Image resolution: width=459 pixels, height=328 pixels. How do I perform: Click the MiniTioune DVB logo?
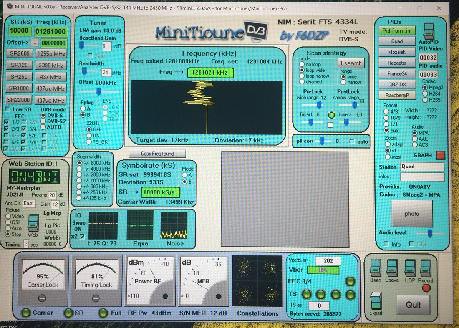(212, 31)
